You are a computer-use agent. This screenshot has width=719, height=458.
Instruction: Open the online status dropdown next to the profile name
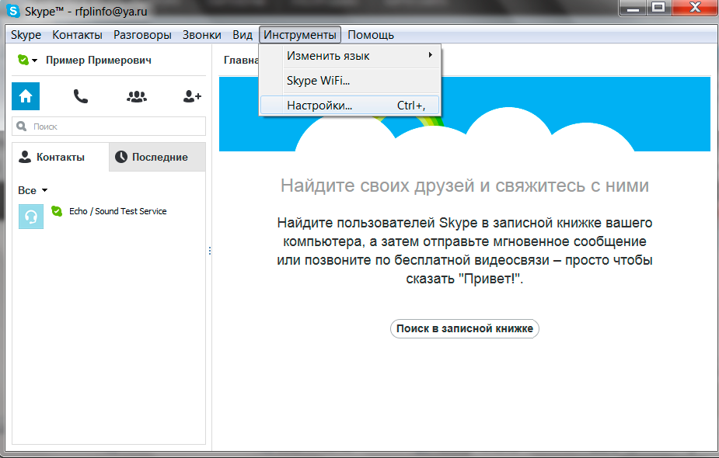click(x=27, y=60)
